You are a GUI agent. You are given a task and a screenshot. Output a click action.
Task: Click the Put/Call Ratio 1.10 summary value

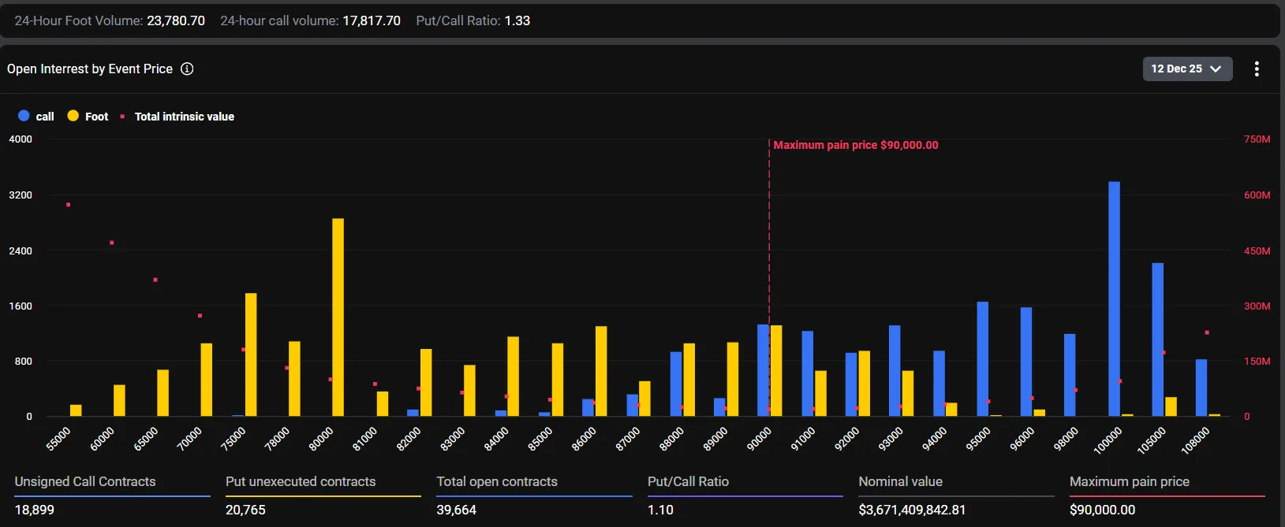660,510
